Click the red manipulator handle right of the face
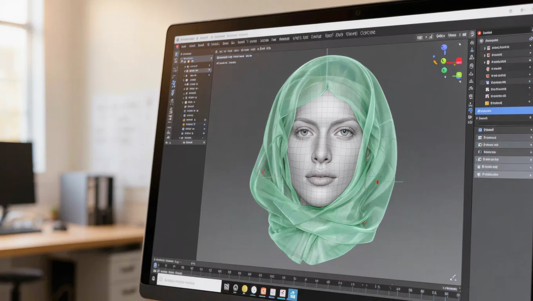Viewport: 533px width, 301px height. (377, 182)
